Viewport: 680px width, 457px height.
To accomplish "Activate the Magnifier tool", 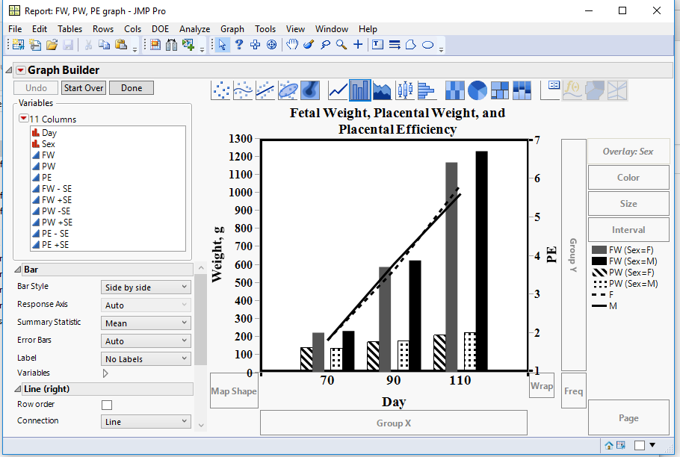I will point(340,44).
